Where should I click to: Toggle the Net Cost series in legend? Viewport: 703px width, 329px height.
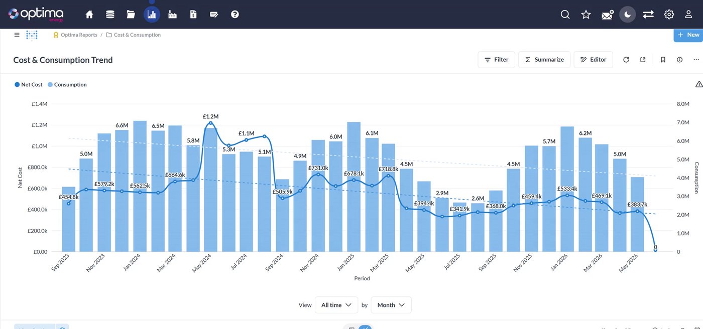[29, 85]
